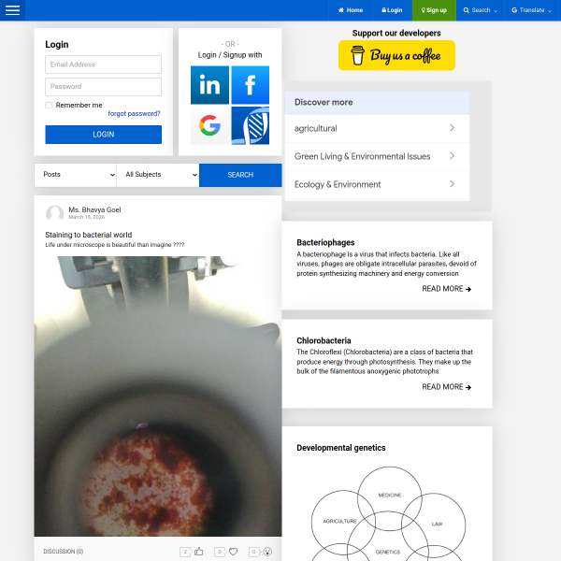Open Ecology & Environment topic
This screenshot has width=561, height=561.
377,184
